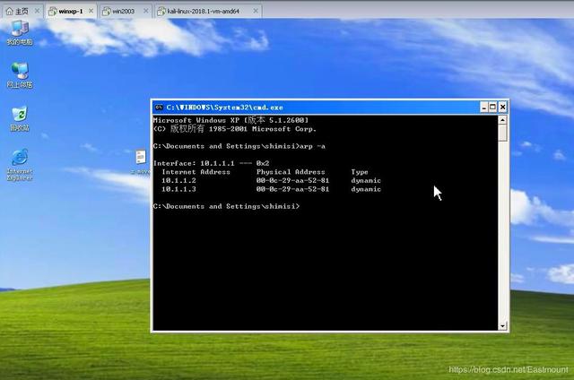Close the 主页 home tab
Image resolution: width=574 pixels, height=380 pixels.
pos(37,11)
